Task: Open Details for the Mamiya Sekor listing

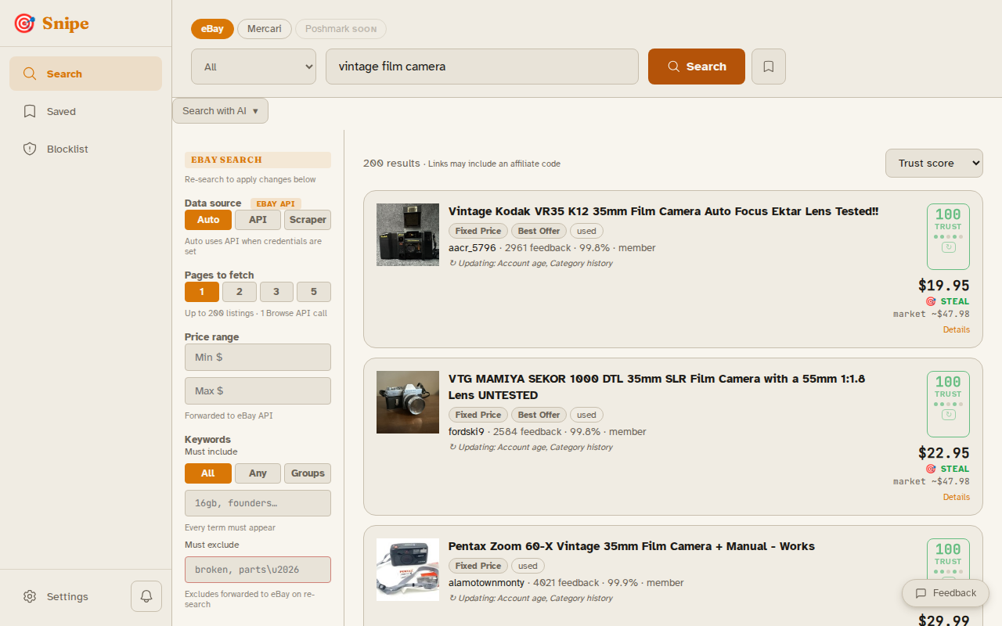Action: point(956,497)
